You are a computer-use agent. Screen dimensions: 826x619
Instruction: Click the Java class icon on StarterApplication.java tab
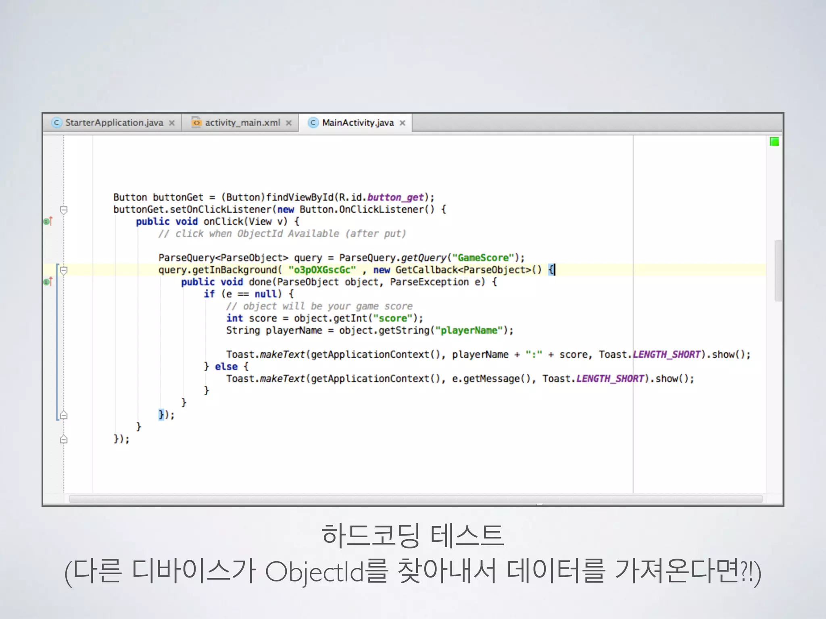pyautogui.click(x=56, y=123)
